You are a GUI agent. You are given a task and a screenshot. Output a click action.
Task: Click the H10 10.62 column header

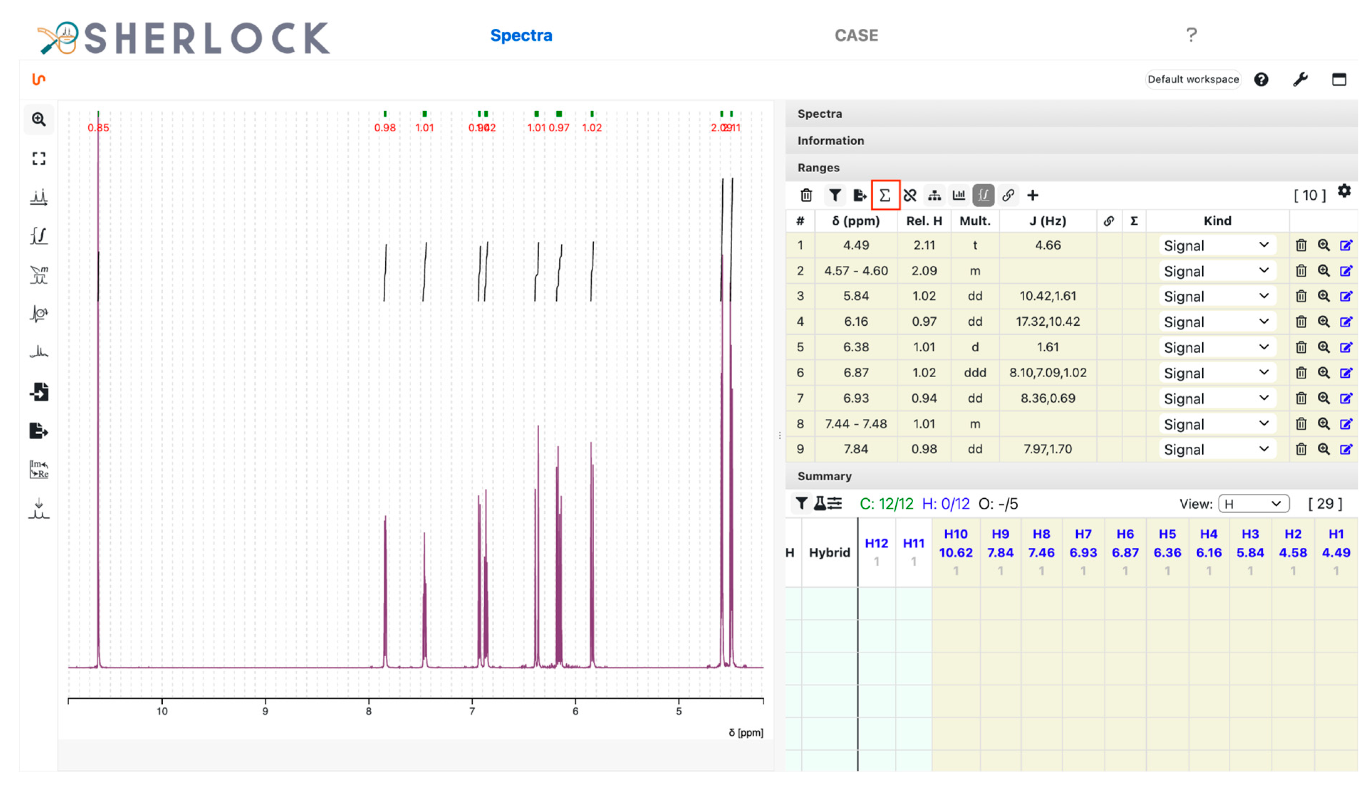coord(956,551)
